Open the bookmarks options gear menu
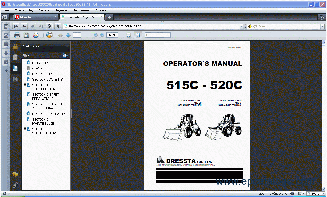This screenshot has width=327, height=197. pyautogui.click(x=26, y=55)
